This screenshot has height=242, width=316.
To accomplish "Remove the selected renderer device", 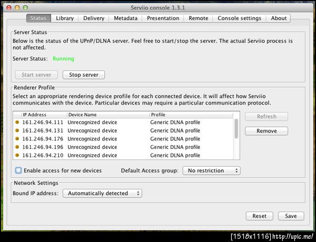I will (x=266, y=131).
